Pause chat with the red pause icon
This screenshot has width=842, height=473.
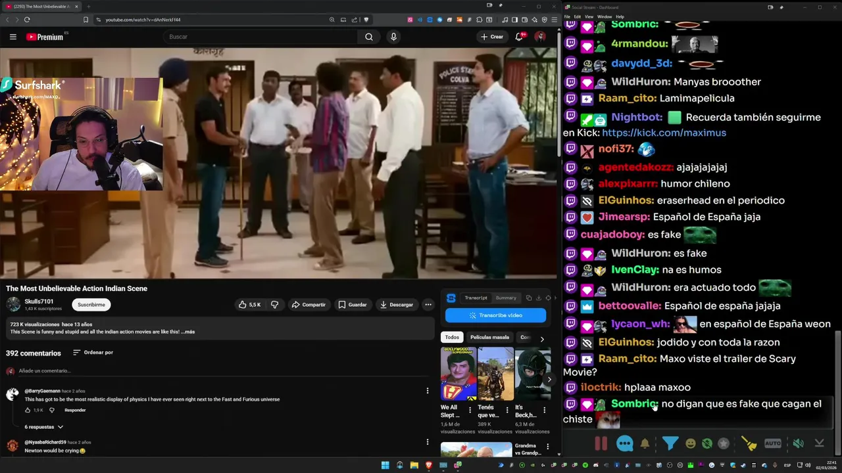(601, 443)
